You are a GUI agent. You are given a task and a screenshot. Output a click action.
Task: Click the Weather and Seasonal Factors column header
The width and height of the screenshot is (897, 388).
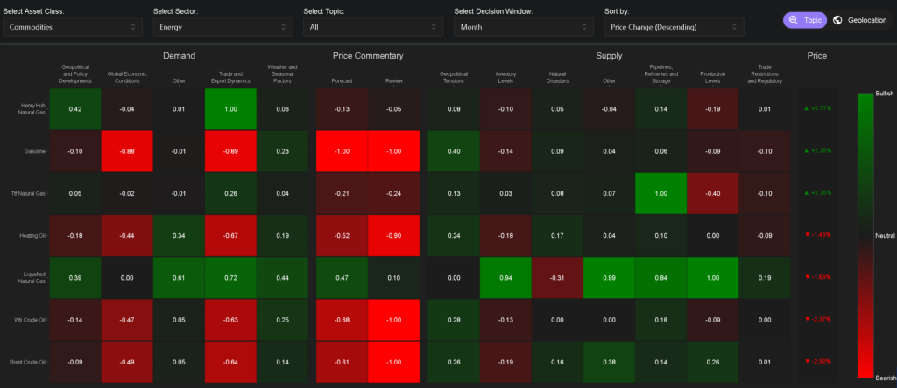tap(283, 73)
